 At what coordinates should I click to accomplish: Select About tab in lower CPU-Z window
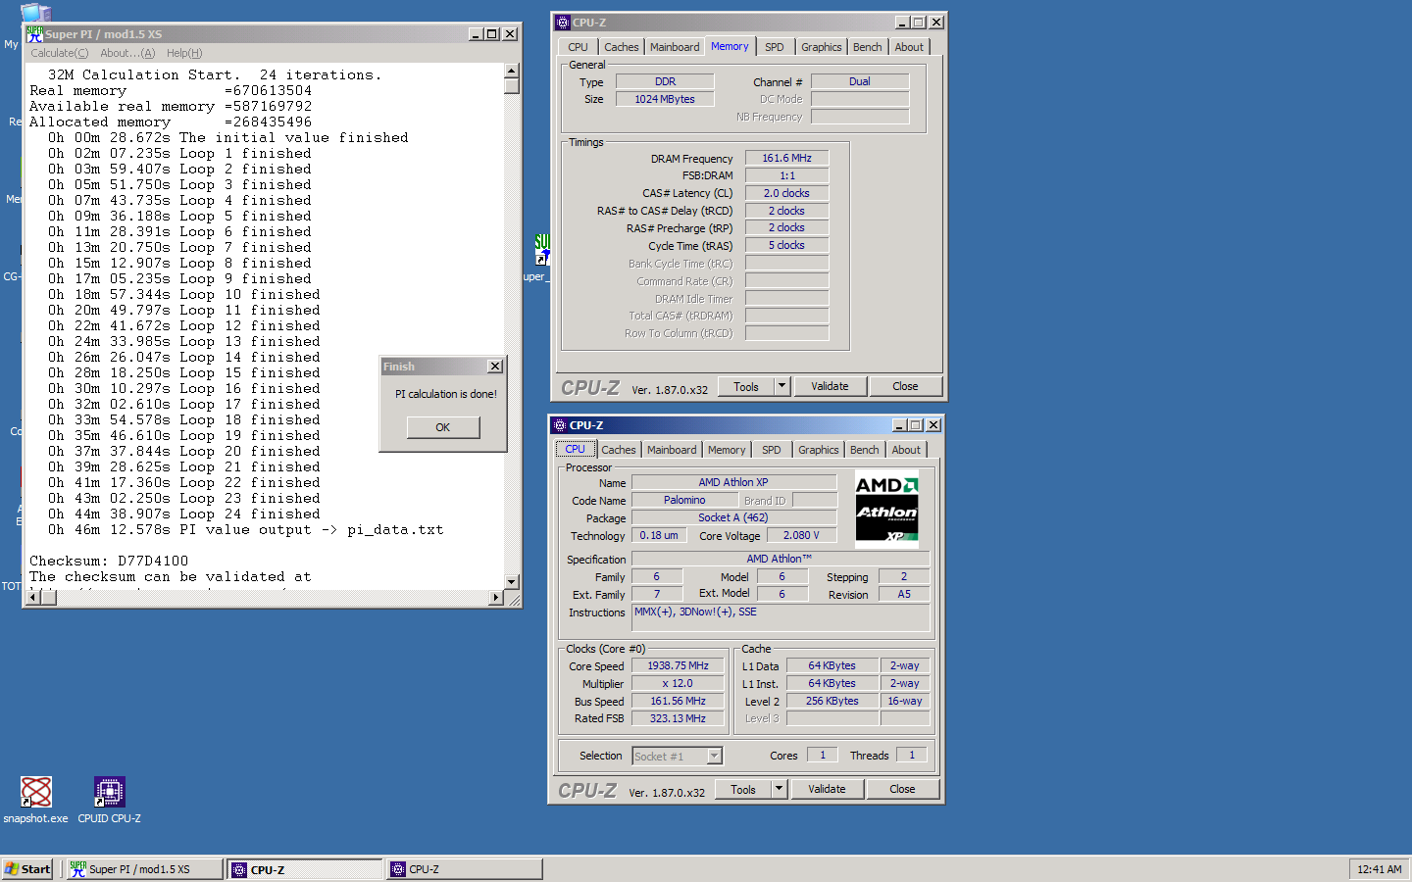click(x=906, y=450)
